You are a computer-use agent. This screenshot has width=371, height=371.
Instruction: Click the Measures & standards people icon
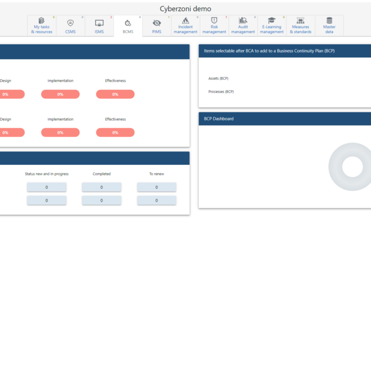301,20
